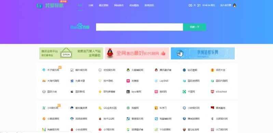Open the 优站精选 nav item
The image size is (273, 133).
click(x=134, y=5)
